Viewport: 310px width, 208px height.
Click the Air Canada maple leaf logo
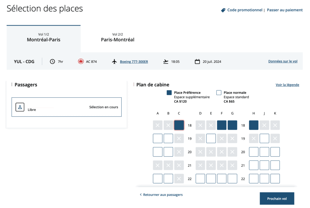80,61
